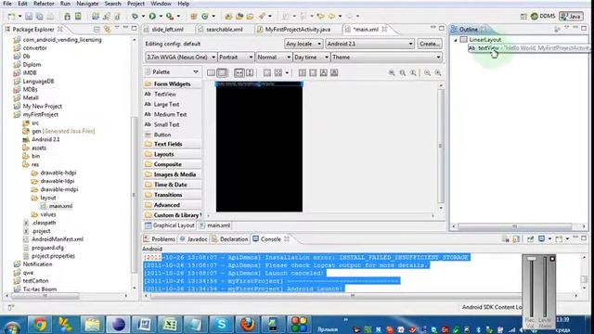The width and height of the screenshot is (594, 334).
Task: Switch to the slide_left.xml editor tab
Action: [164, 29]
